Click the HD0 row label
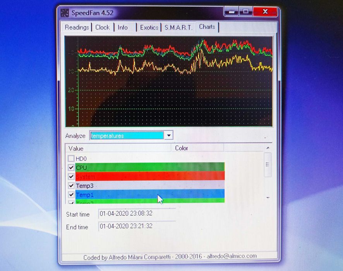 tap(81, 159)
